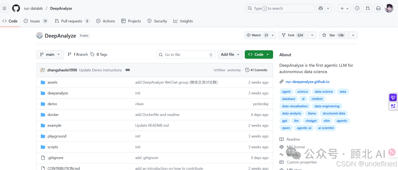Open the Update Demo instructions commit
This screenshot has width=398, height=170.
(100, 70)
